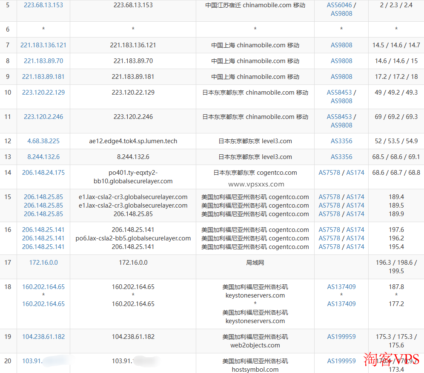Click hop number 12 cell

8,141
